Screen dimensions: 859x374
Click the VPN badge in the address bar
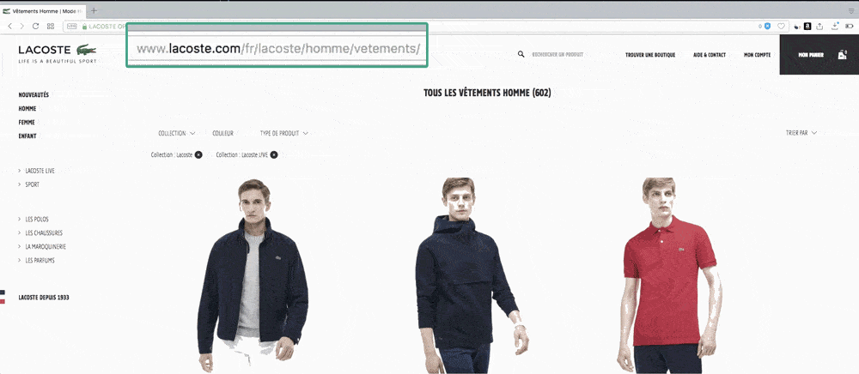[72, 26]
